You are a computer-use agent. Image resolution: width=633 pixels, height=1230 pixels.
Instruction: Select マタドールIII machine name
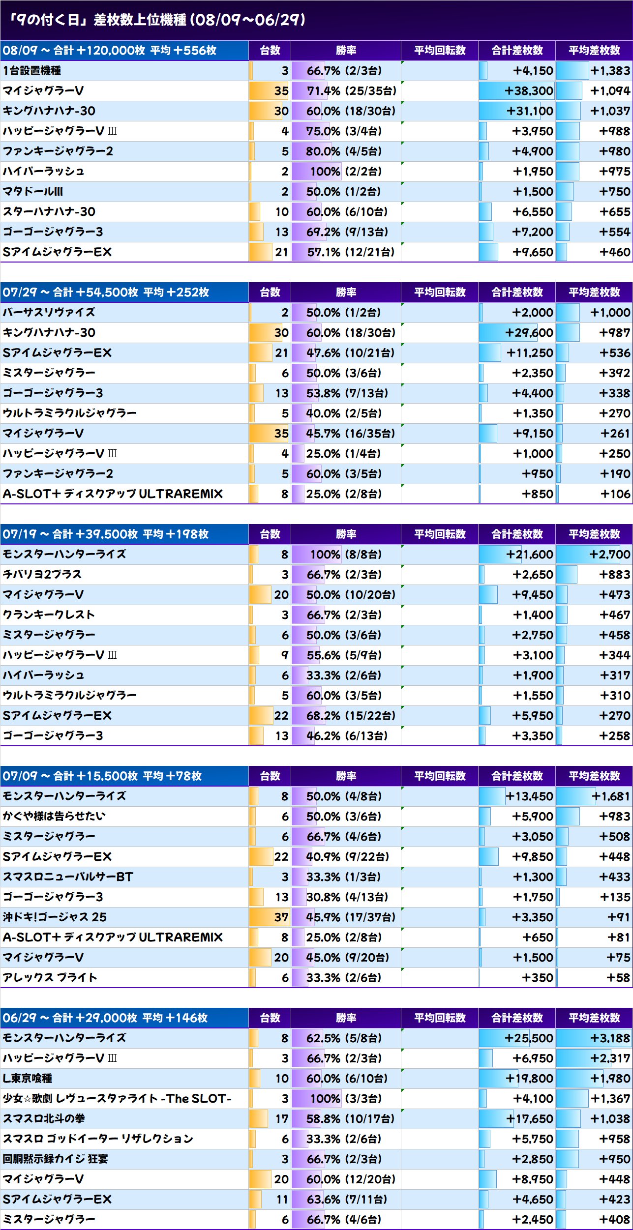33,192
